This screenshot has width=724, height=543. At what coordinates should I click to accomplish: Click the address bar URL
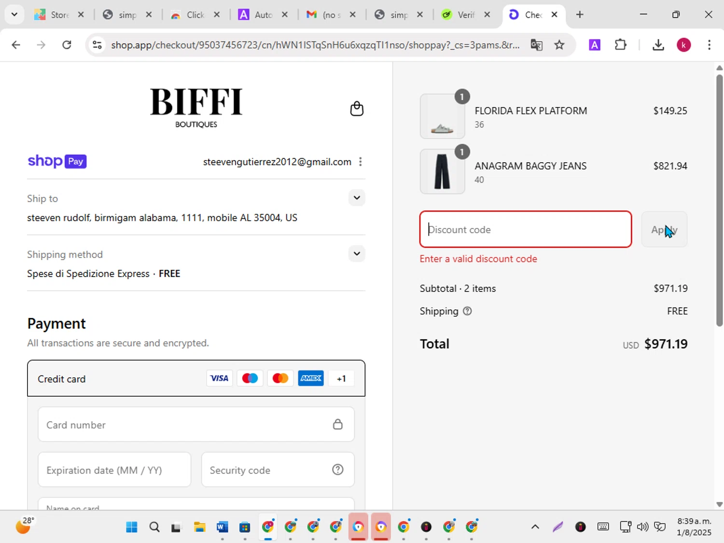point(315,45)
